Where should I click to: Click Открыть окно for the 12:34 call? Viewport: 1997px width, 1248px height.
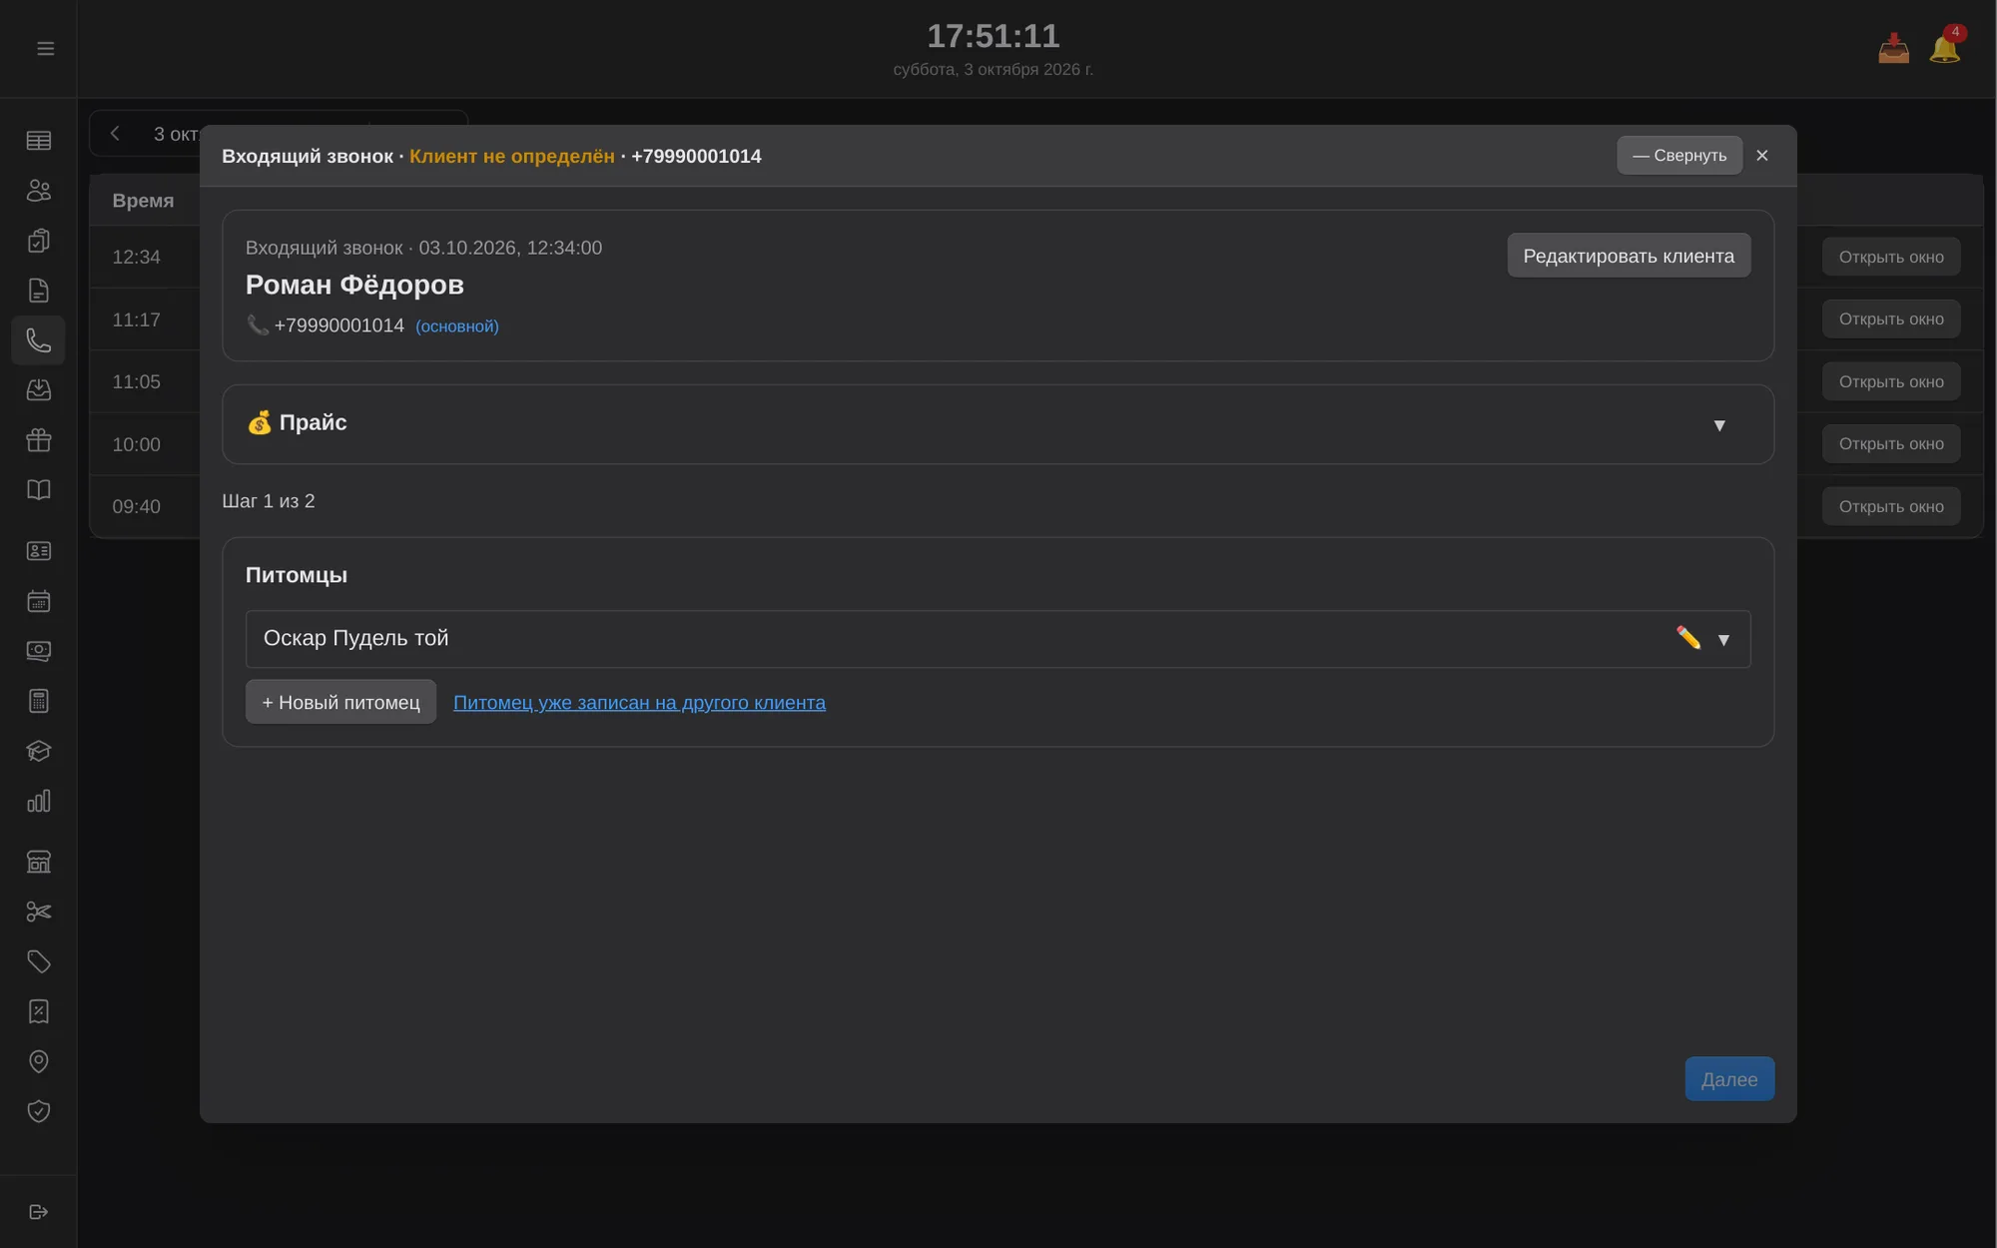[x=1891, y=257]
